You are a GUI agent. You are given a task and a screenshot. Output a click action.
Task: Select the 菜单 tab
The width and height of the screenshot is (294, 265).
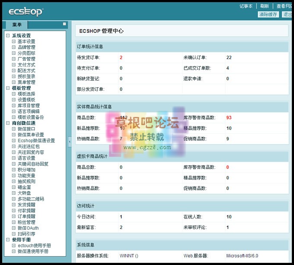tap(17, 25)
